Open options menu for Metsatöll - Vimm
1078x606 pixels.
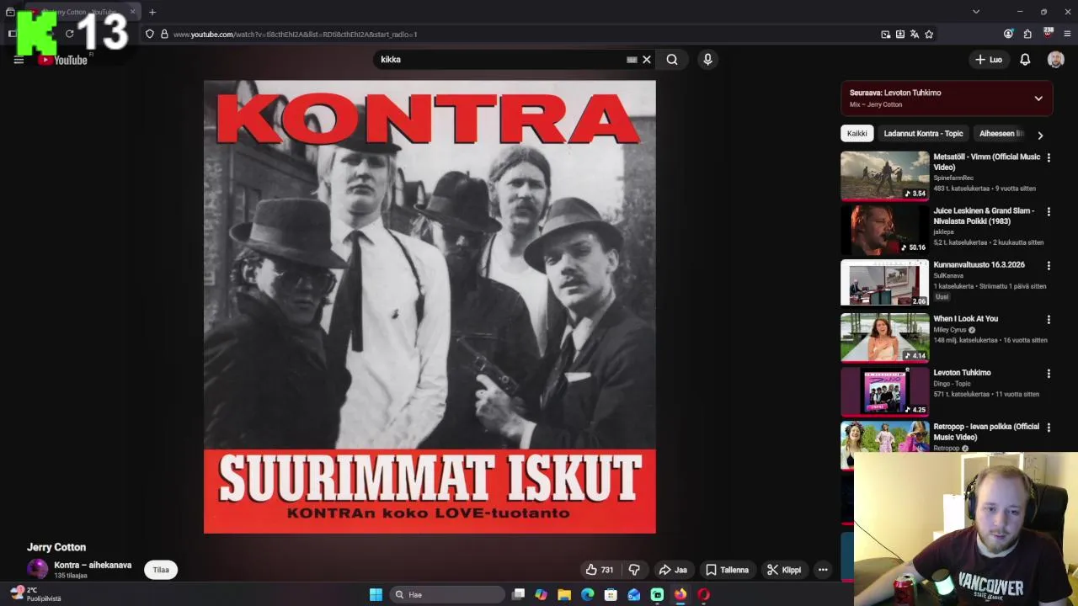[x=1049, y=157]
